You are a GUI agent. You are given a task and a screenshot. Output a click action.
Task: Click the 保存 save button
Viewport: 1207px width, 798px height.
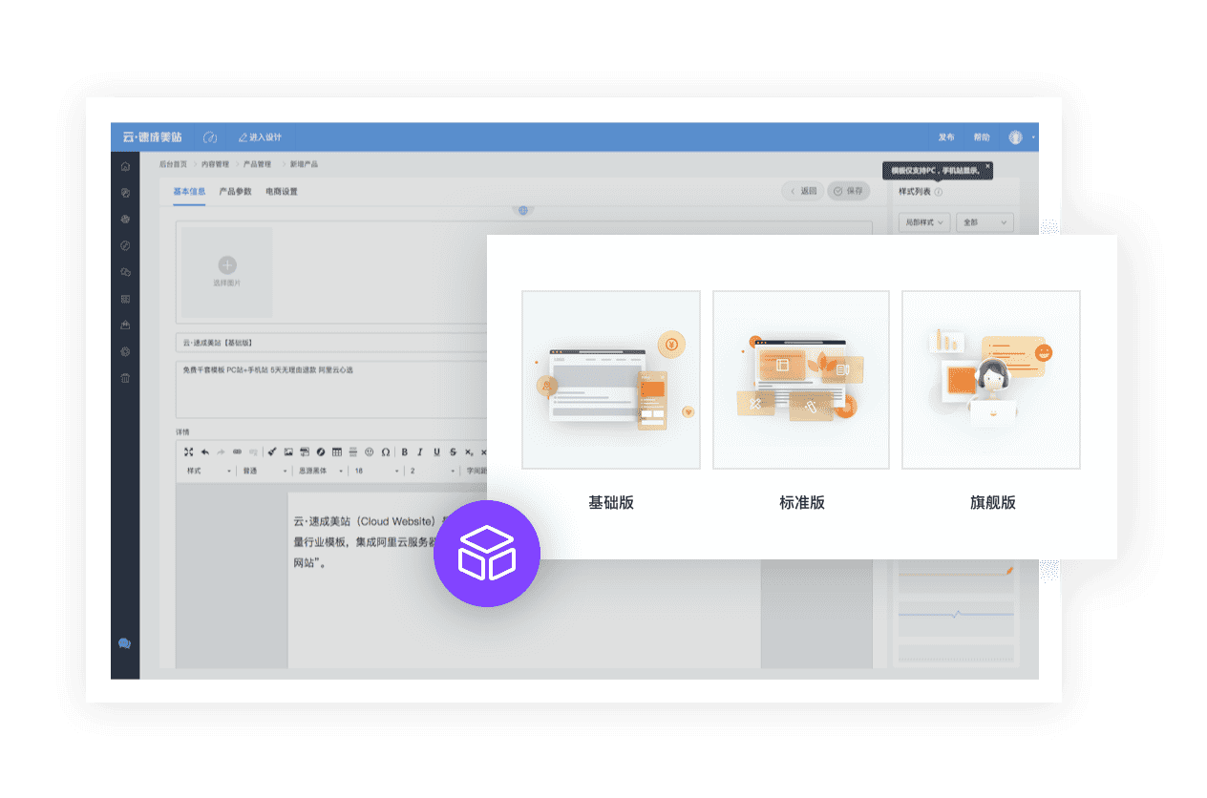point(849,191)
